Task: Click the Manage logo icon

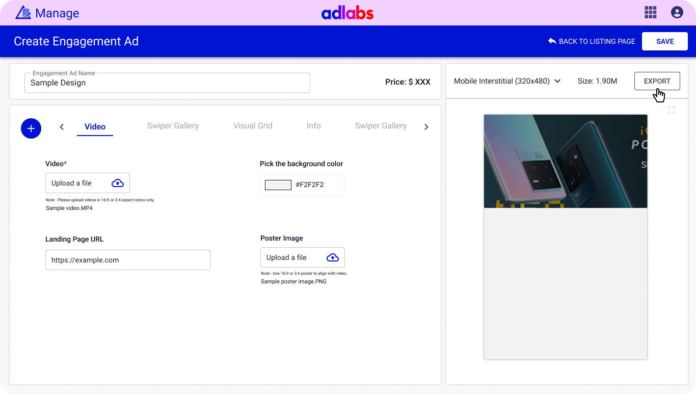Action: (x=23, y=13)
